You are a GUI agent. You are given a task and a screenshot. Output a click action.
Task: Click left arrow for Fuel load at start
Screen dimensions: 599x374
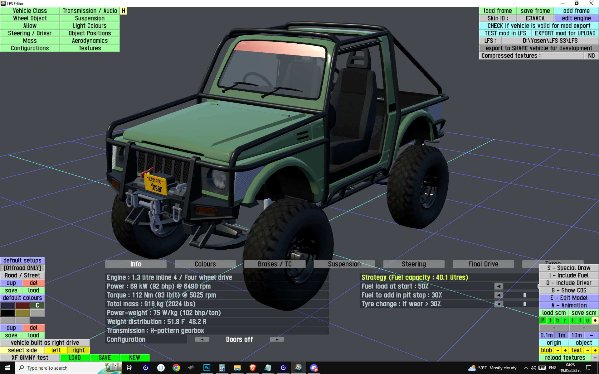[499, 286]
